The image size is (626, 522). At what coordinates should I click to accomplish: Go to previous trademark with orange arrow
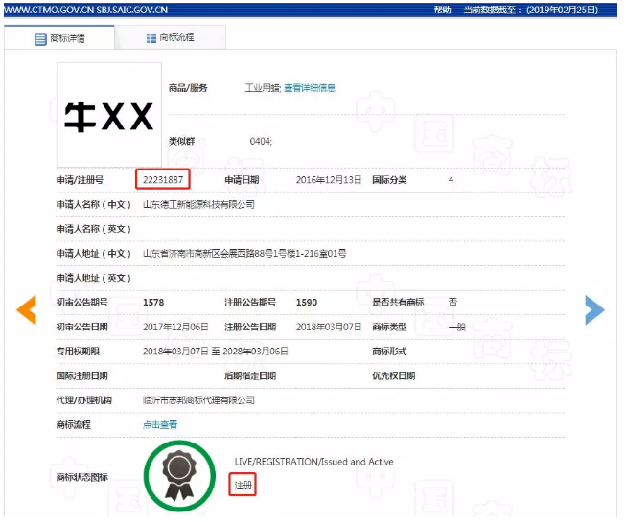tap(26, 310)
